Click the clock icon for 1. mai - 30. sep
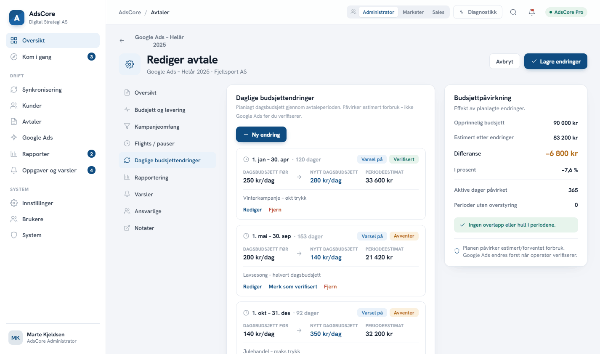The image size is (600, 354). pos(246,236)
